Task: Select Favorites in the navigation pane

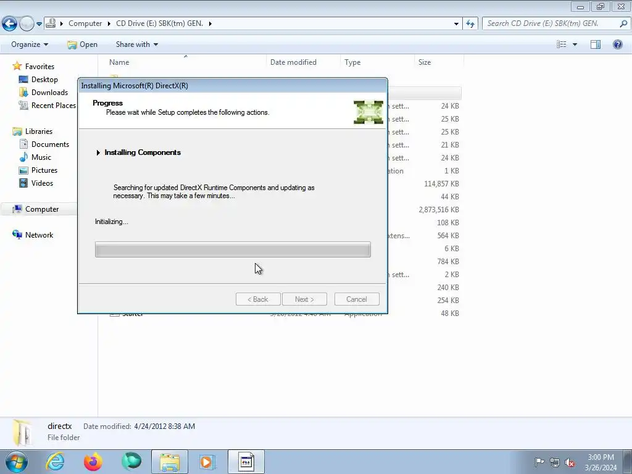Action: [x=39, y=67]
